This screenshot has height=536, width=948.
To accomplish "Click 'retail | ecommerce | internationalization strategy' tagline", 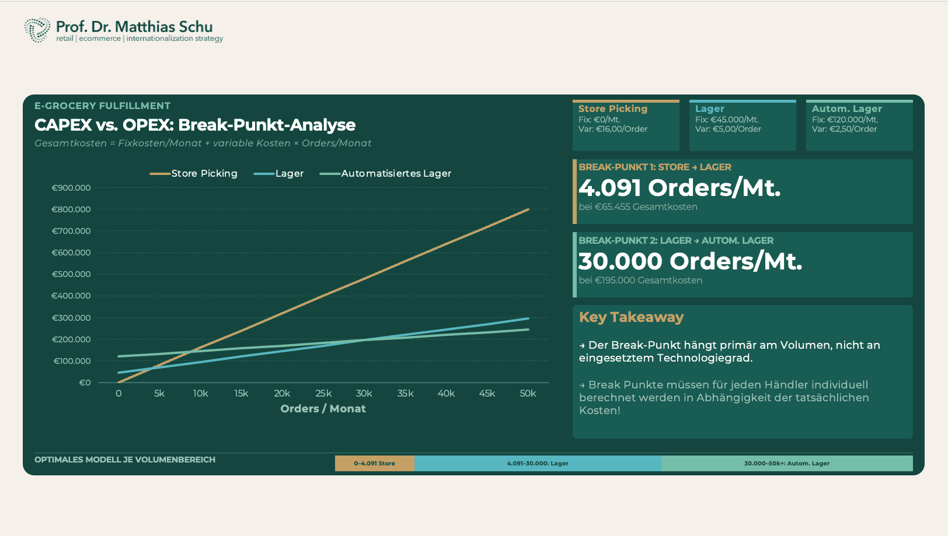I will (x=140, y=38).
